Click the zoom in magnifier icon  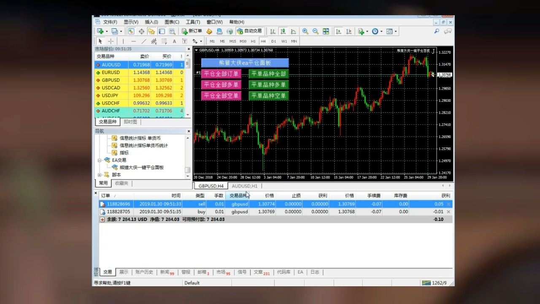pos(305,31)
